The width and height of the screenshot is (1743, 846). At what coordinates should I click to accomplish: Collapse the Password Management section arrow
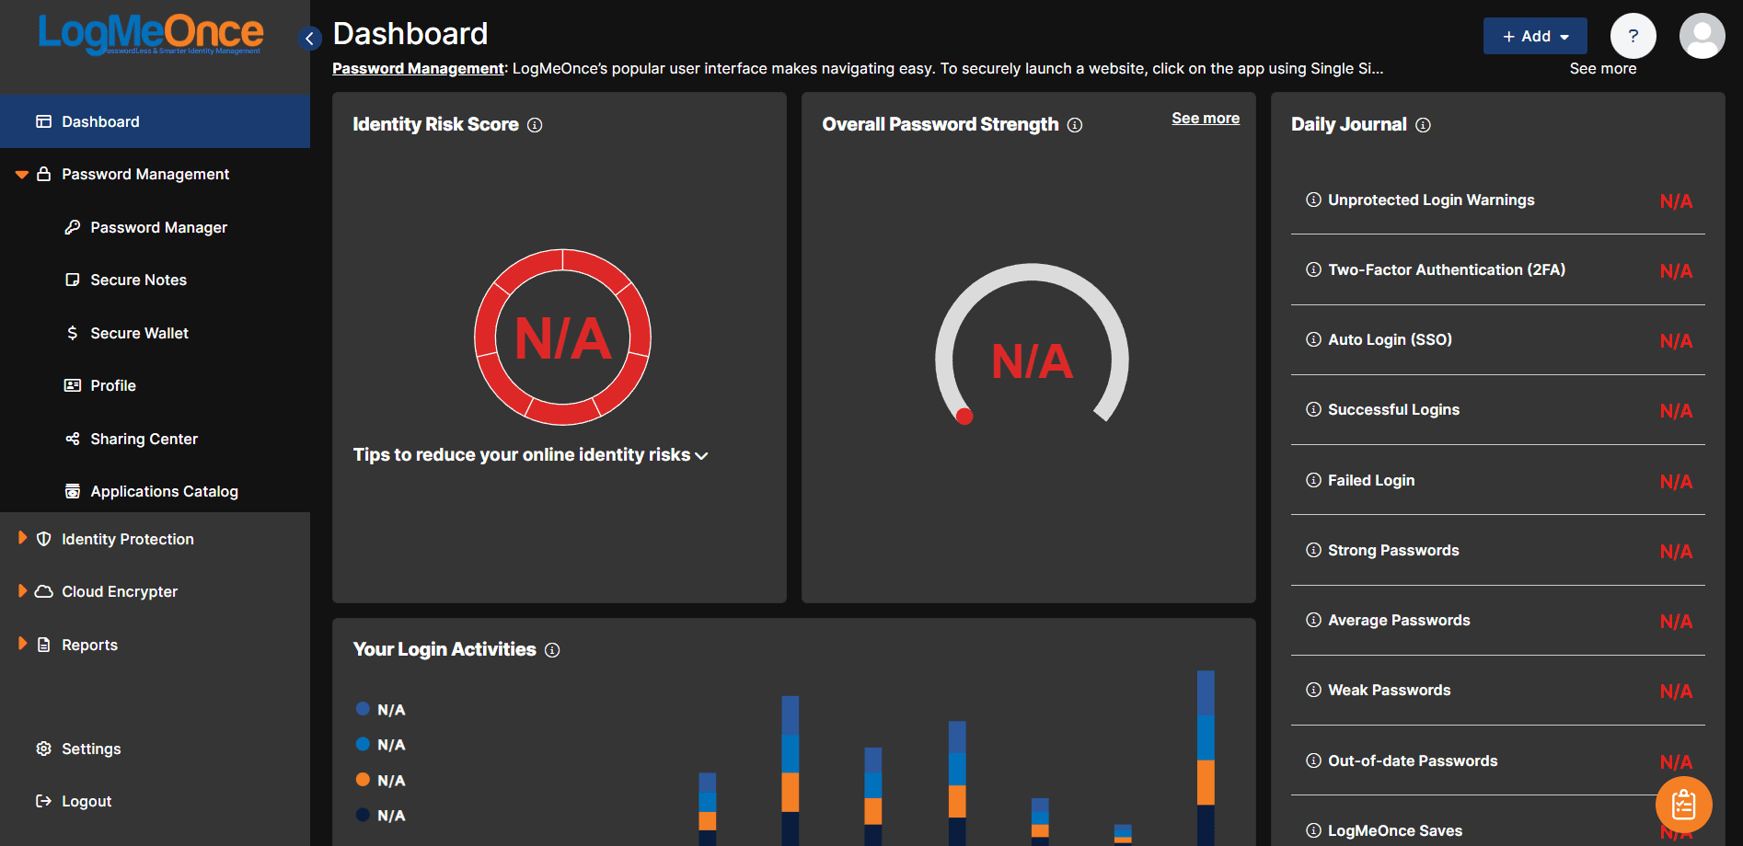point(22,175)
